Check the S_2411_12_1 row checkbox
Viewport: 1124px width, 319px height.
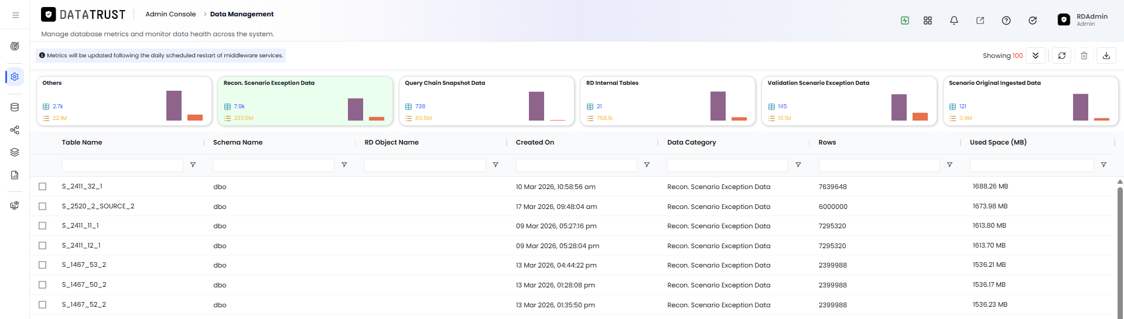click(x=42, y=245)
